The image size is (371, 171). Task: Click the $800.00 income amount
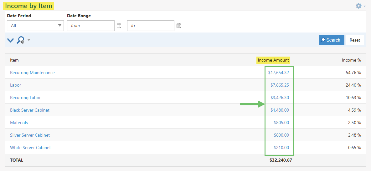click(x=281, y=135)
